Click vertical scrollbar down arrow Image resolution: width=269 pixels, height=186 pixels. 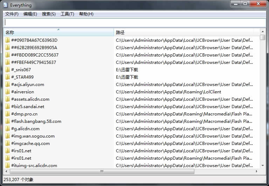(263, 166)
